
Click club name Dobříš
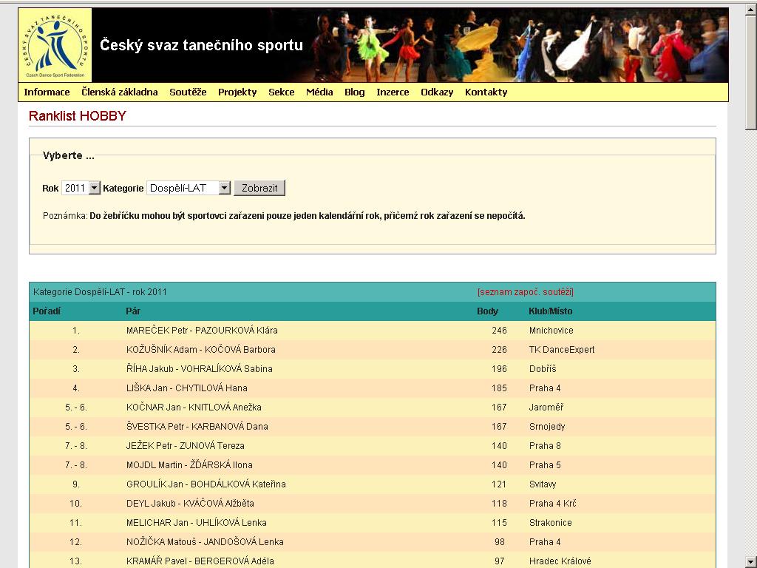point(543,369)
